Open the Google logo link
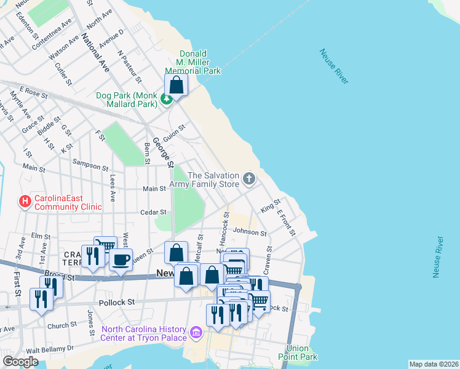Viewport: 460px width, 369px height. tap(20, 362)
